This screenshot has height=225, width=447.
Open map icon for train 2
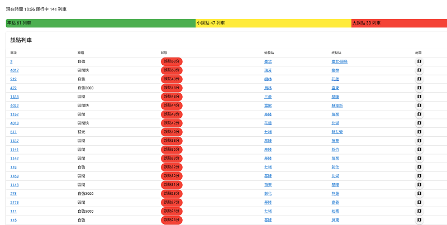tap(419, 61)
